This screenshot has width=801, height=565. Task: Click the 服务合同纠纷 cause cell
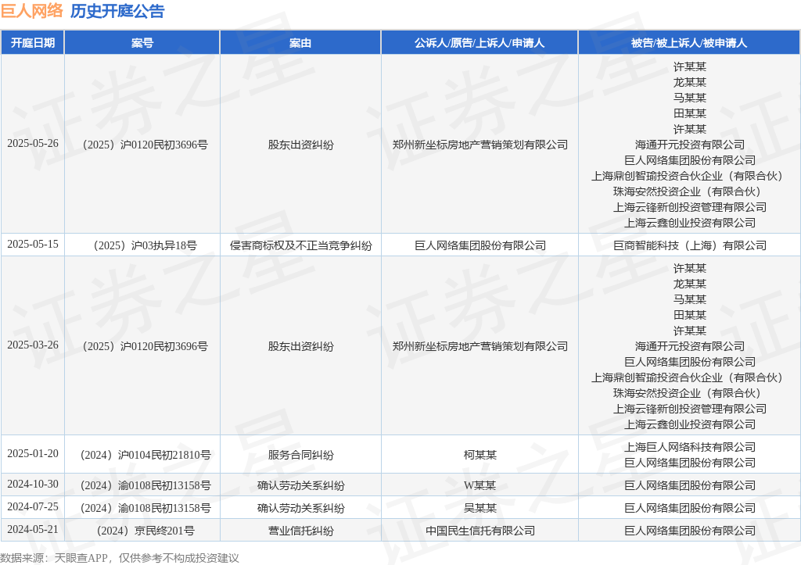click(300, 455)
